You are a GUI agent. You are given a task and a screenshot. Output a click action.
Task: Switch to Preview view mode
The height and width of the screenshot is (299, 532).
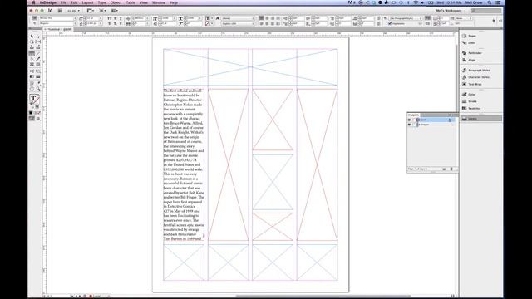(x=37, y=118)
